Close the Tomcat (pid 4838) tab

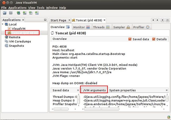pyautogui.click(x=104, y=20)
